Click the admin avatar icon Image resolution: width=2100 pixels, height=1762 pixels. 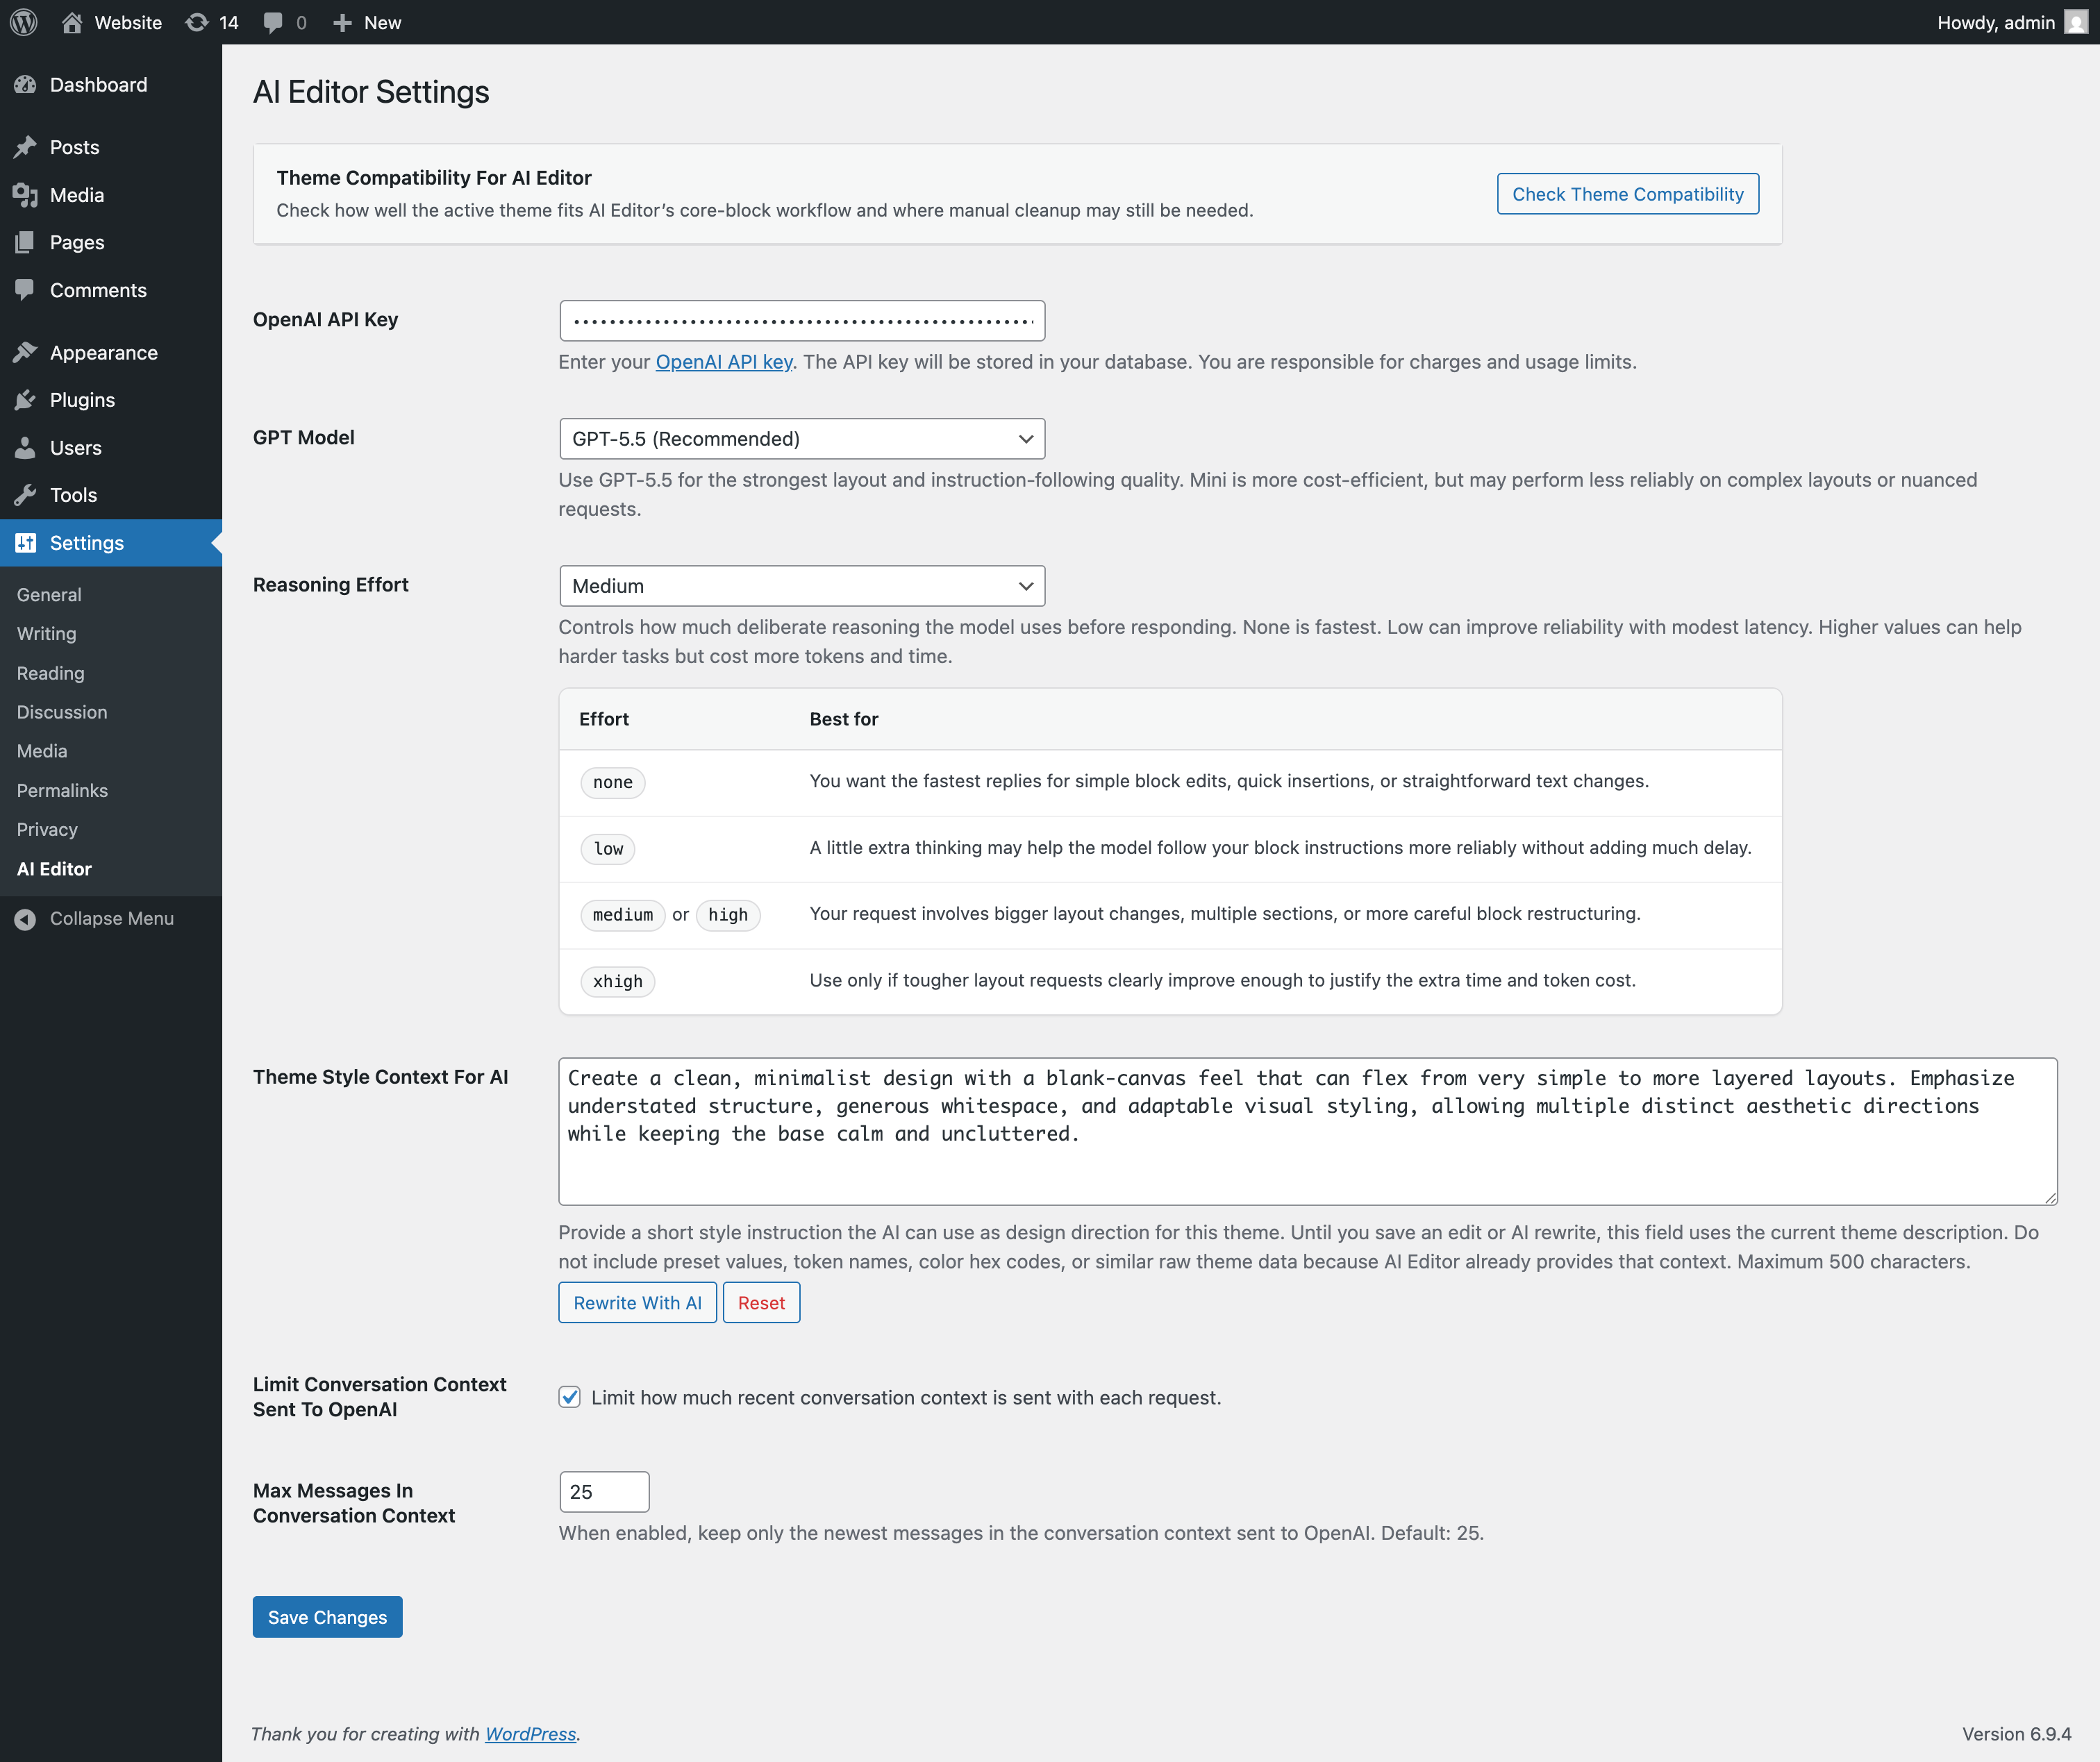click(x=2076, y=22)
